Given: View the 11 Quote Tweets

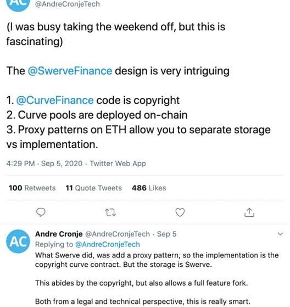Looking at the screenshot, I should pyautogui.click(x=94, y=188).
